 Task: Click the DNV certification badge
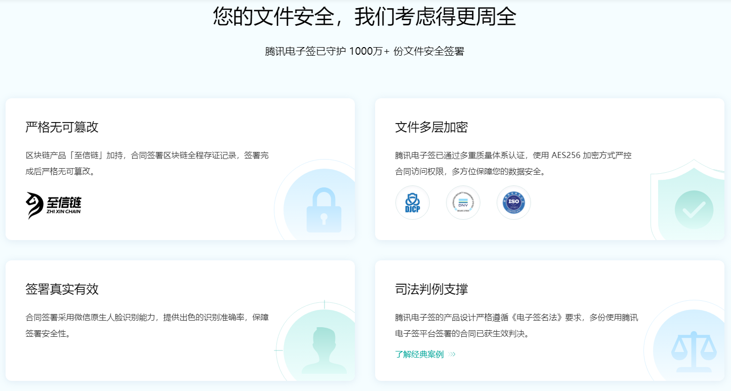[x=463, y=203]
